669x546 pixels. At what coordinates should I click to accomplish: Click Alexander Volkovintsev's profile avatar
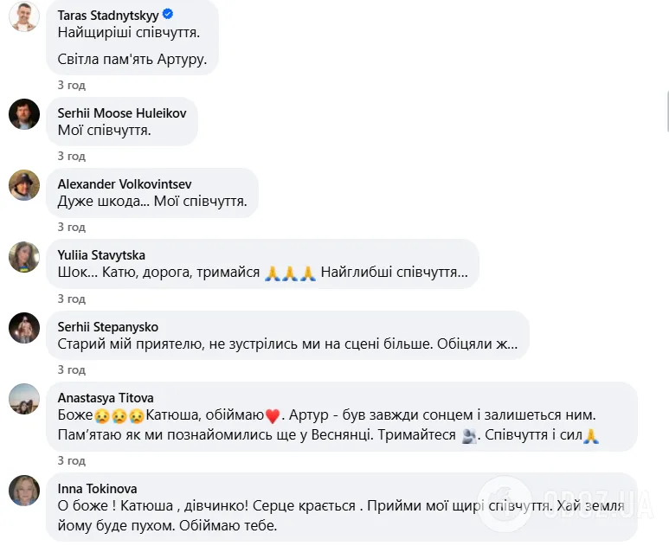click(x=24, y=185)
